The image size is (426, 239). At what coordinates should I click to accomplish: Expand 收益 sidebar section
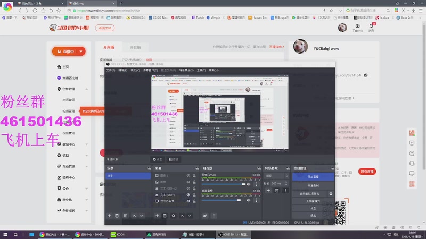[87, 155]
